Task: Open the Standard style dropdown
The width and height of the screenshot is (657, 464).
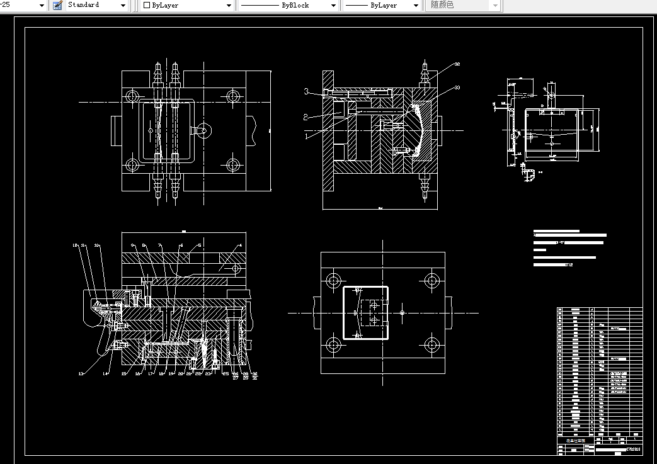Action: [123, 6]
